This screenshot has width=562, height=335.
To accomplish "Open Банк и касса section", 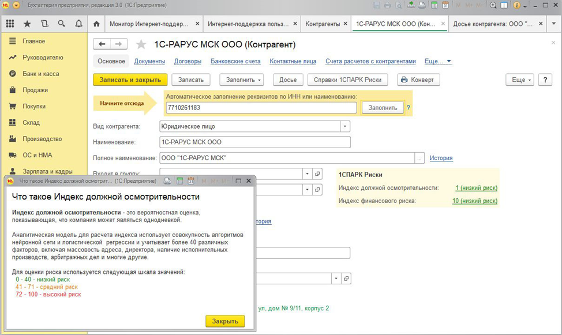I will tap(40, 74).
